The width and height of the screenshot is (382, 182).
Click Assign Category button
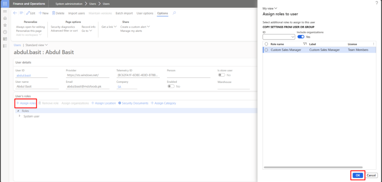point(163,103)
